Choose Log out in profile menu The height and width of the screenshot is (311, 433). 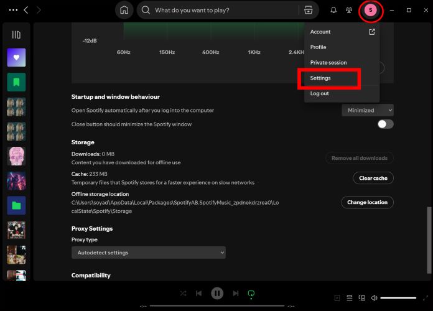[x=320, y=93]
